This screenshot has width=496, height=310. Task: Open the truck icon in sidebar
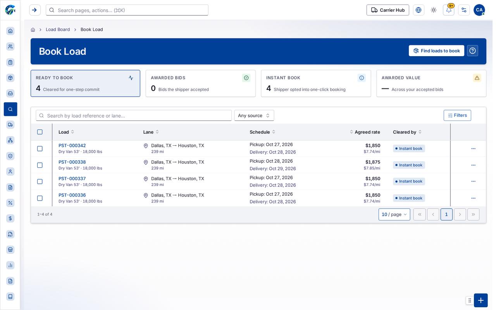(10, 125)
